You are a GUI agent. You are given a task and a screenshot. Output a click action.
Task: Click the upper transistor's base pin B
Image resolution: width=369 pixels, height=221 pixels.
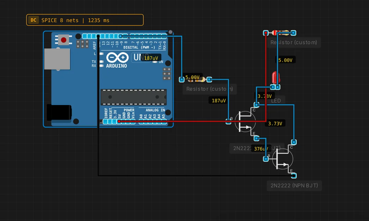click(228, 122)
